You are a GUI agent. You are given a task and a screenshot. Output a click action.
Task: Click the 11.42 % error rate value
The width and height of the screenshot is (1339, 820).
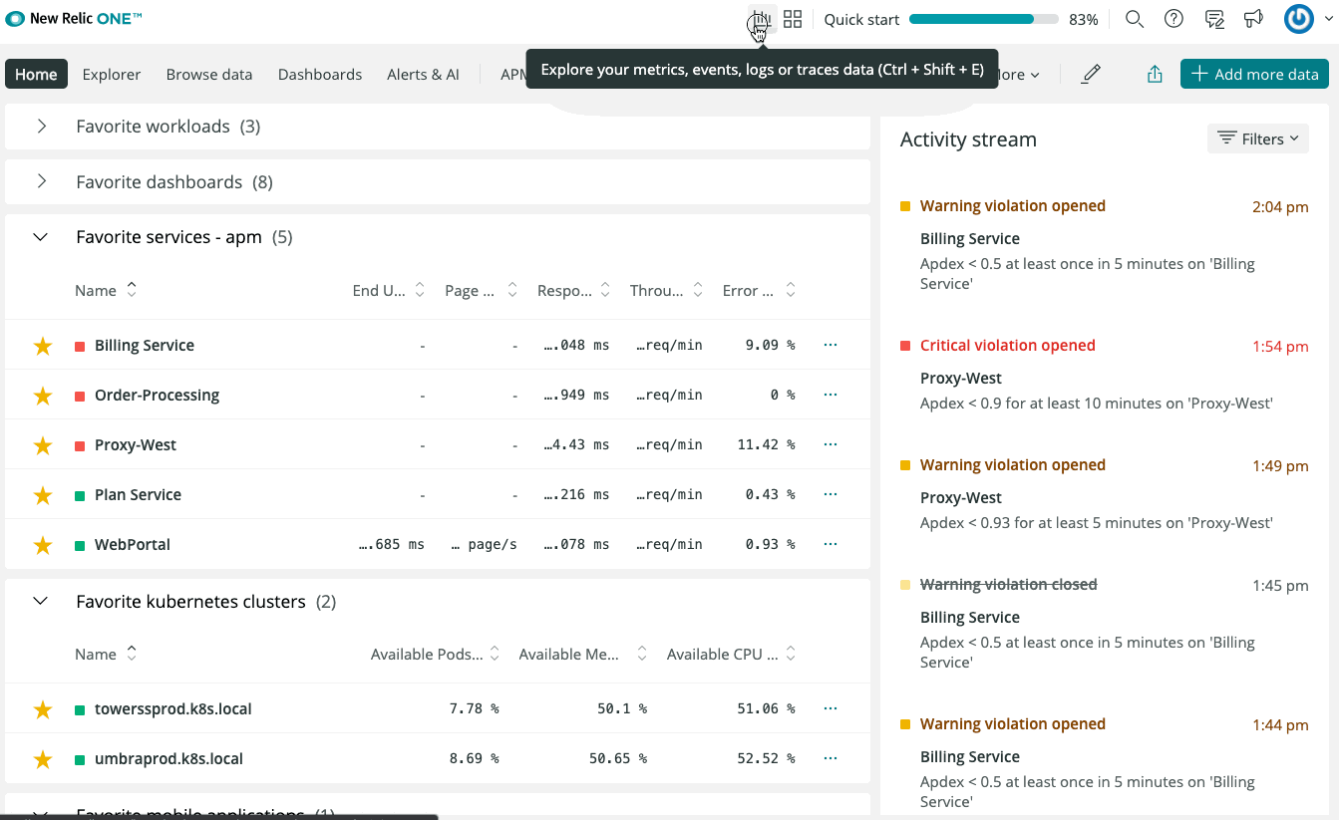pyautogui.click(x=767, y=444)
